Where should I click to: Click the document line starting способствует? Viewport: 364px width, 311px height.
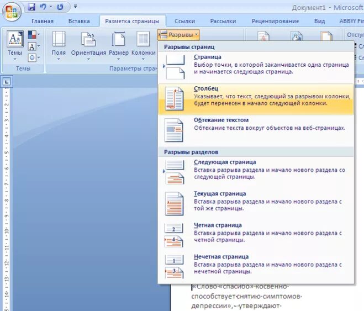(246, 297)
